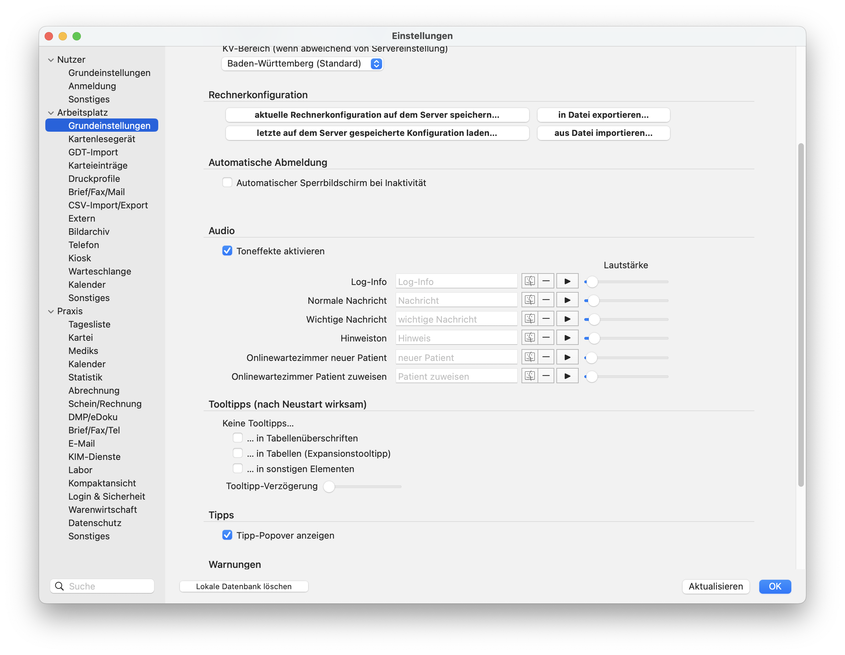845x655 pixels.
Task: Remove the Normale Nachricht sound with minus
Action: [546, 300]
